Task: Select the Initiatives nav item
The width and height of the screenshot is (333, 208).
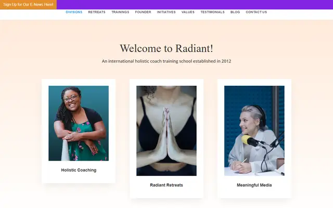Action: 166,12
